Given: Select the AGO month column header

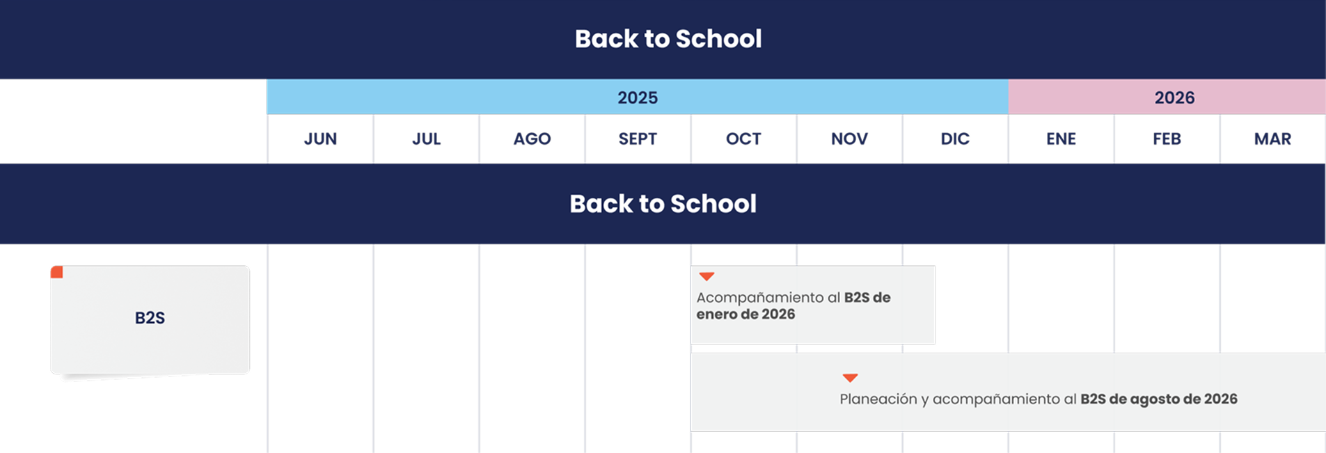Looking at the screenshot, I should 532,139.
